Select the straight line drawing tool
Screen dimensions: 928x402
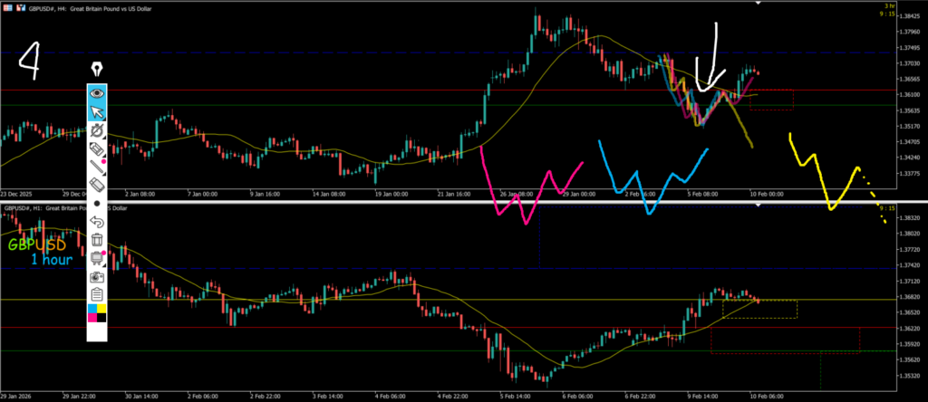tap(97, 167)
